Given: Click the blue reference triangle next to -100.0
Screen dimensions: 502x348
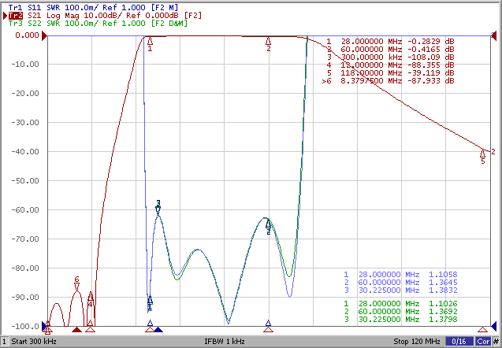Looking at the screenshot, I should coord(44,326).
